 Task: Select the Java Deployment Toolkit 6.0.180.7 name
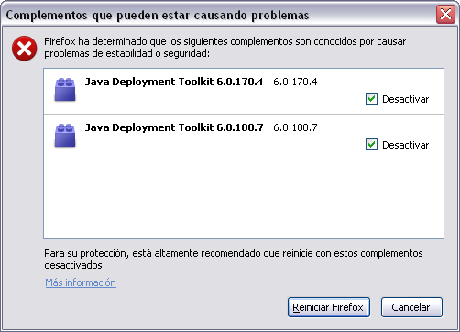pyautogui.click(x=174, y=127)
